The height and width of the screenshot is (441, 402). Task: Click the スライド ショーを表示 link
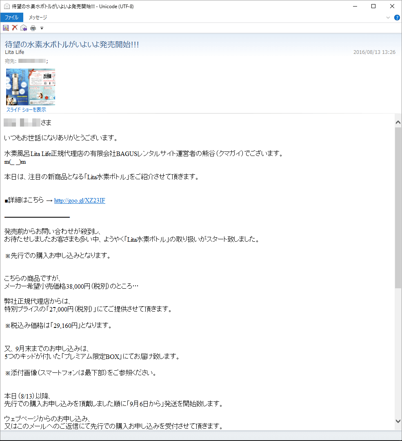click(26, 110)
